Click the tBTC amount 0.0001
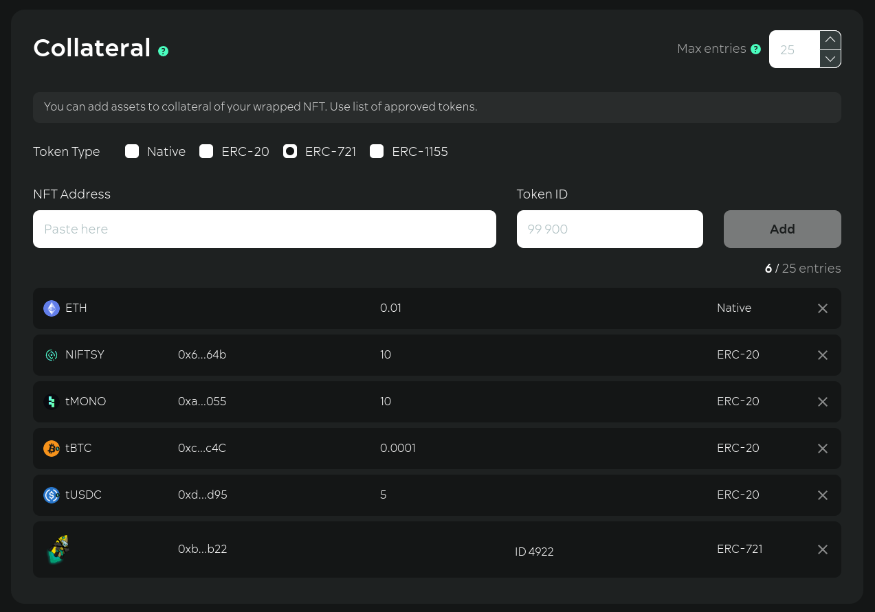The height and width of the screenshot is (612, 875). [398, 448]
